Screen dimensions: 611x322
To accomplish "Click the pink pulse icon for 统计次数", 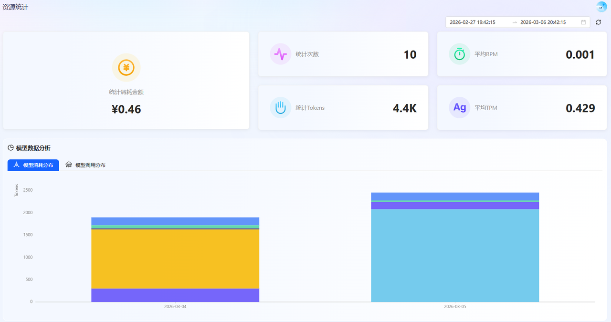I will [281, 54].
